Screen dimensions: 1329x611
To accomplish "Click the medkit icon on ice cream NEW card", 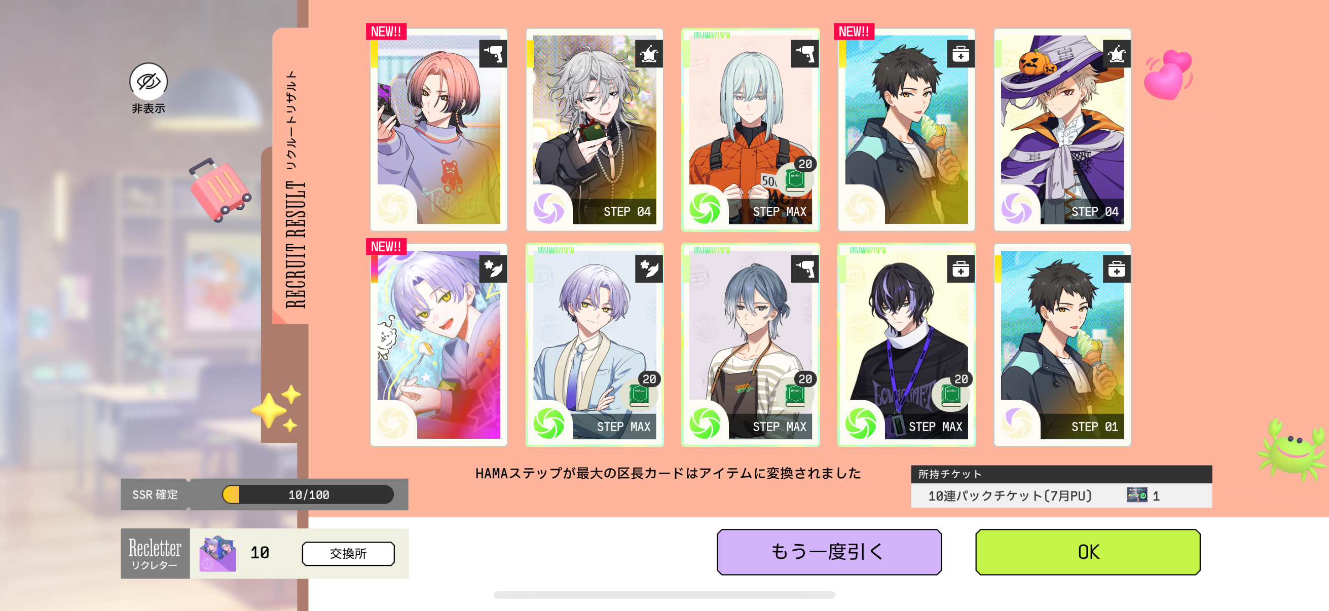I will coord(961,54).
